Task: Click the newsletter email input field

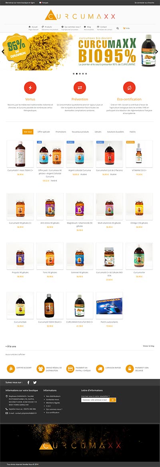Action: point(95,400)
